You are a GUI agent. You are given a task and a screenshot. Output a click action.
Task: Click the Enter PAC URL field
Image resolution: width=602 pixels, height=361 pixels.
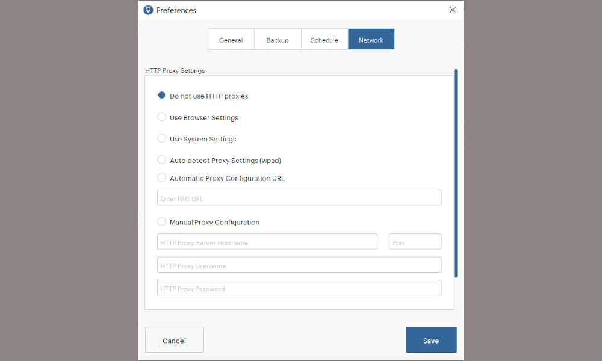click(x=299, y=197)
